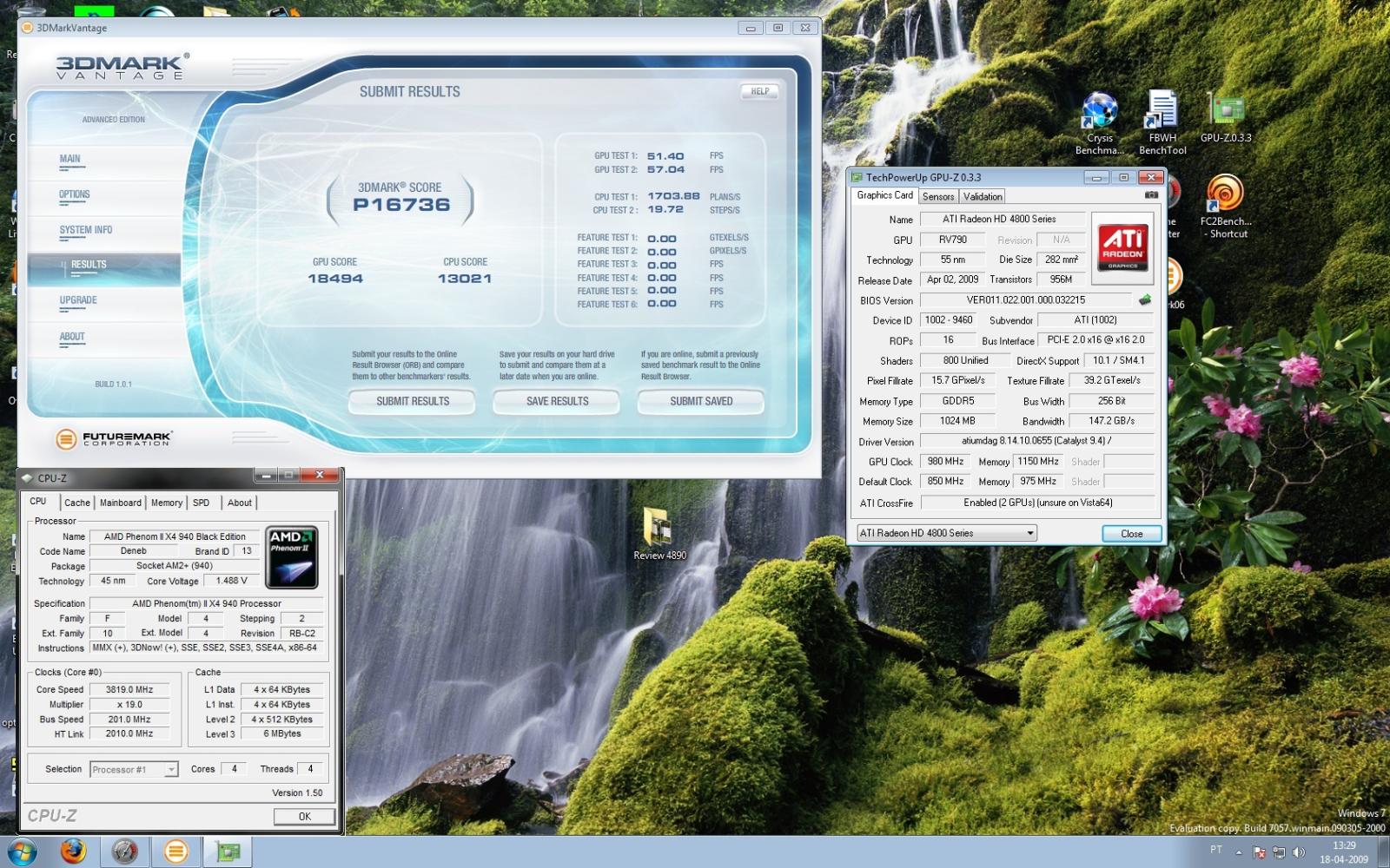Click the P16736 3DMark score
Screen dimensions: 1390x868
click(x=401, y=205)
